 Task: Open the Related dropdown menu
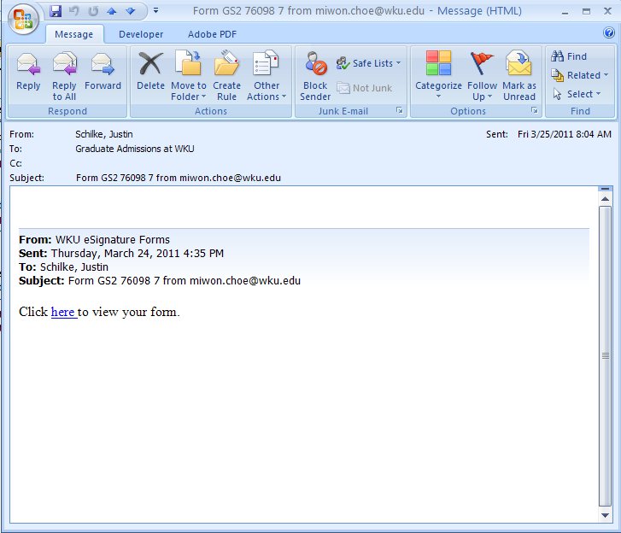coord(577,75)
